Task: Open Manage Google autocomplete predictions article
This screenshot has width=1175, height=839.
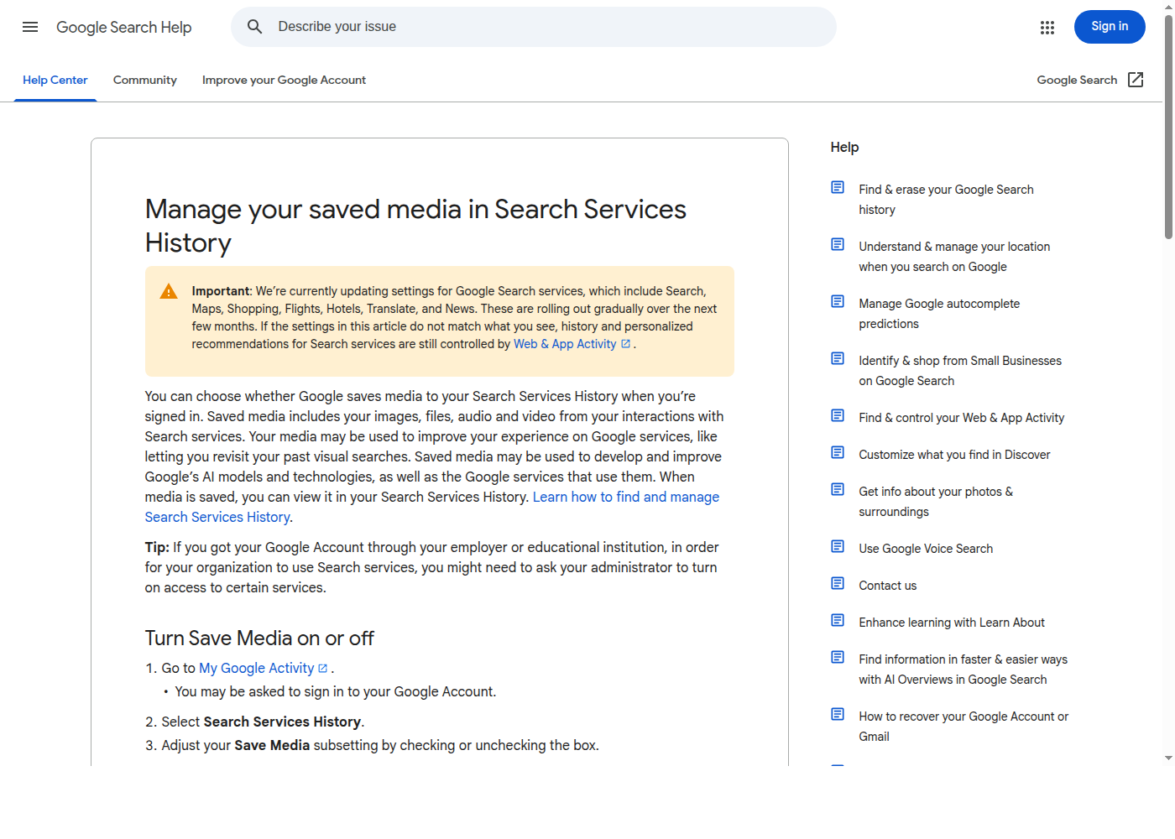Action: tap(939, 314)
